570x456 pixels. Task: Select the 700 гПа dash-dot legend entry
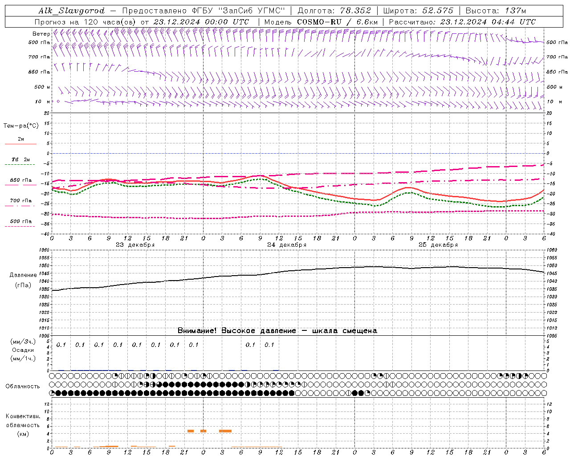point(20,201)
